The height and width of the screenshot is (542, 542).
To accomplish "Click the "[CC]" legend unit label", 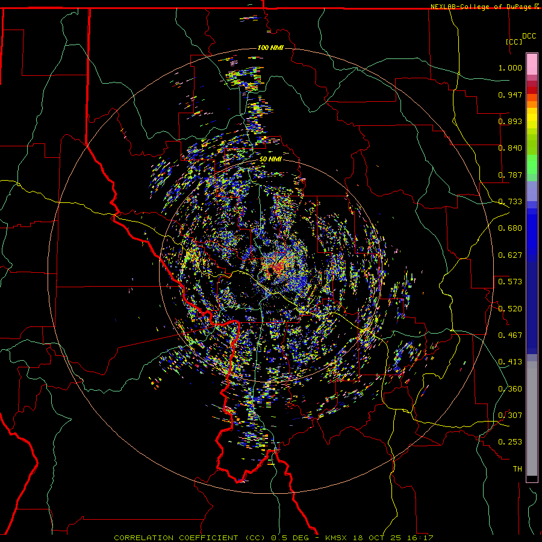I will [514, 42].
